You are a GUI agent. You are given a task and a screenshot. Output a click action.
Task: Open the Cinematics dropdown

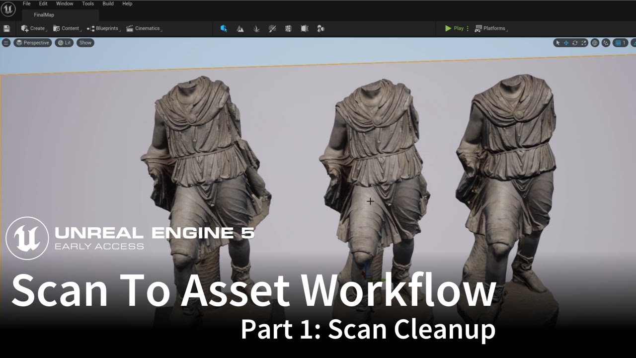pos(144,28)
